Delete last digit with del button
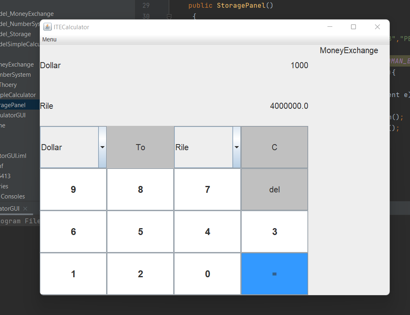Screen dimensions: 410x315 [275, 190]
